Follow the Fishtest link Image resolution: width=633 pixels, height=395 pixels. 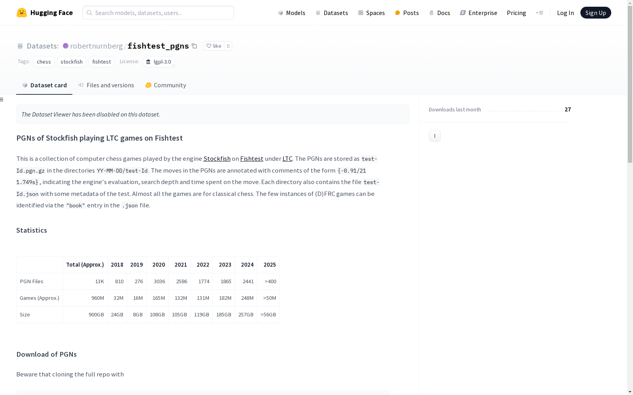(252, 158)
